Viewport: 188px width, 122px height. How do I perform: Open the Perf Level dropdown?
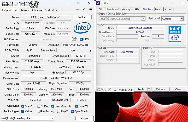(x=173, y=18)
